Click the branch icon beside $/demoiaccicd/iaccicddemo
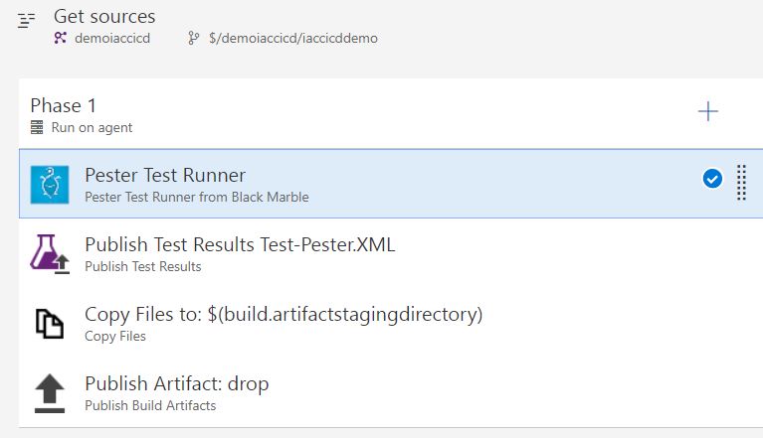The height and width of the screenshot is (438, 763). point(193,38)
